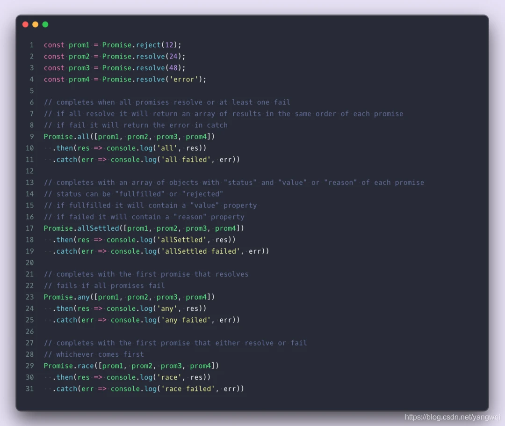505x426 pixels.
Task: Select comment starting 'if all resolve it will return'
Action: (224, 113)
